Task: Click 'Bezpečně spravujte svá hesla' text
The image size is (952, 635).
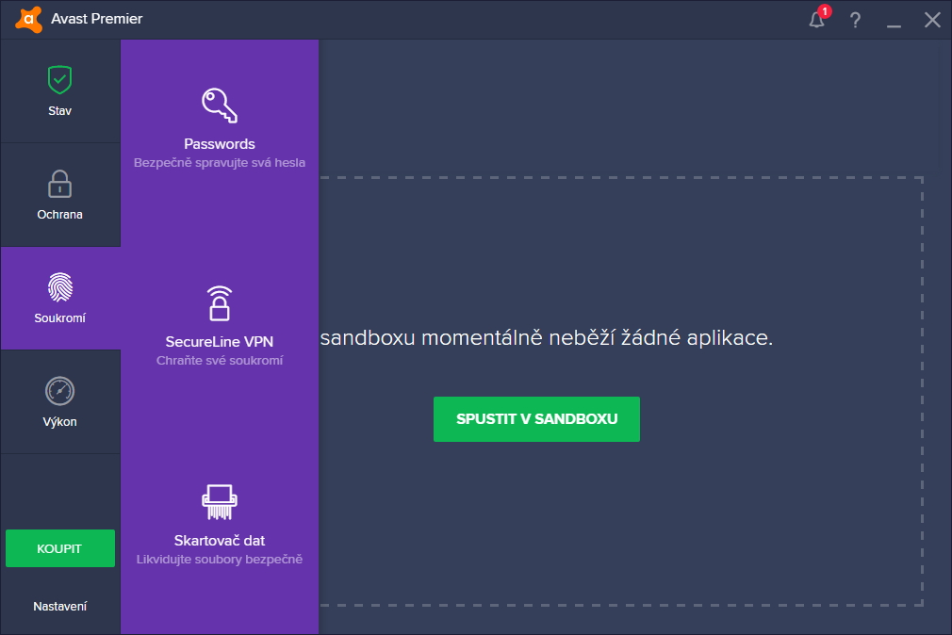Action: 220,163
